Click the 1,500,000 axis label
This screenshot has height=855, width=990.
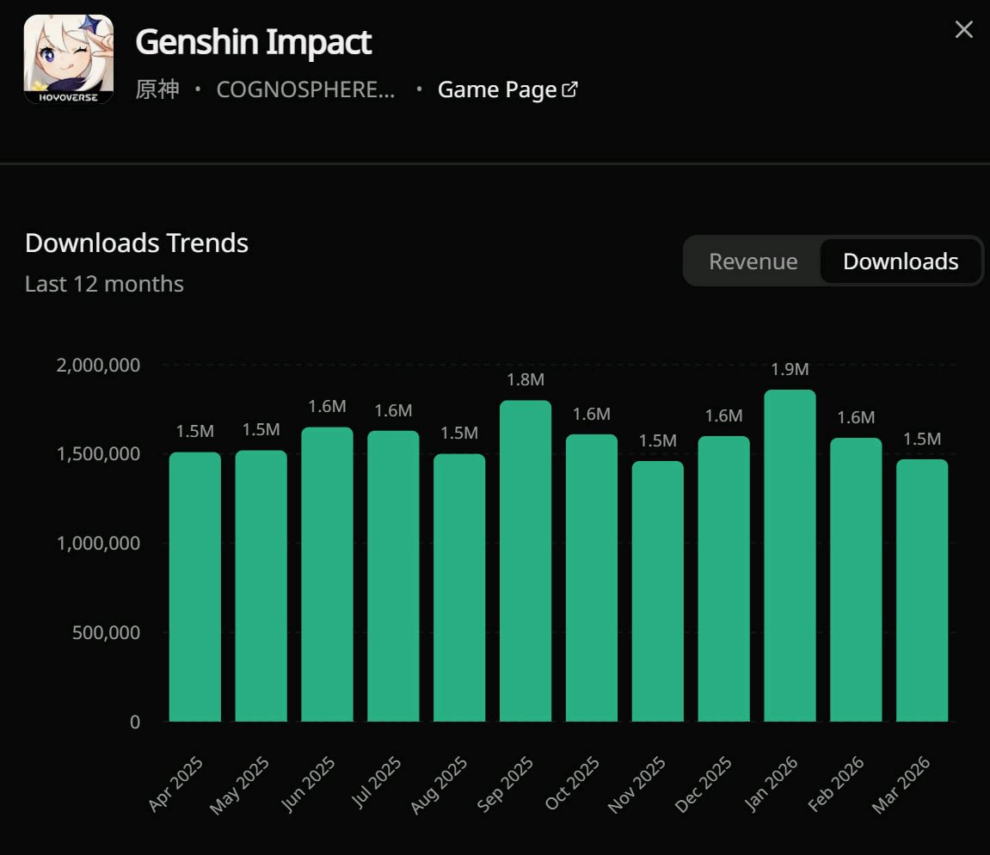(x=98, y=454)
